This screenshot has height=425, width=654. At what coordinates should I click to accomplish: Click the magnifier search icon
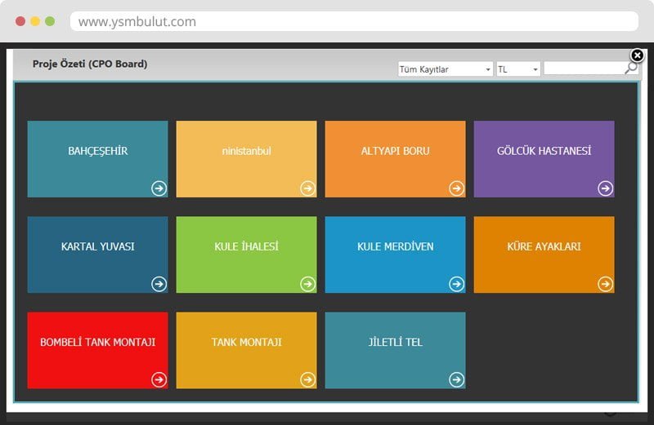click(x=631, y=69)
